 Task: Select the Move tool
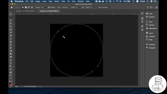(x=11, y=14)
